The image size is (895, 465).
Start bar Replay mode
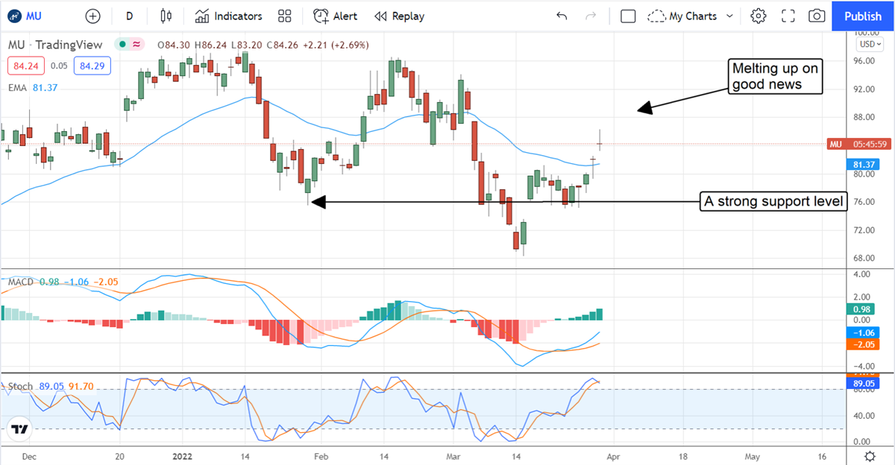(x=399, y=16)
